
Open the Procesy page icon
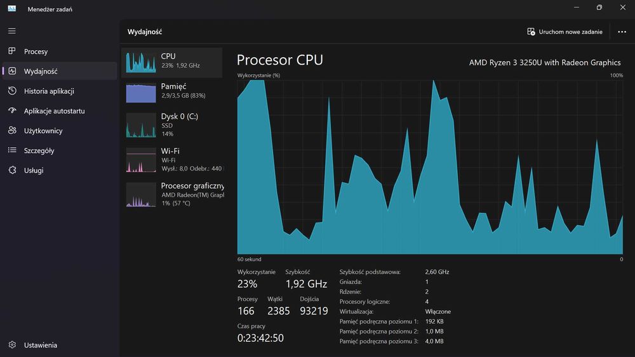[x=12, y=51]
